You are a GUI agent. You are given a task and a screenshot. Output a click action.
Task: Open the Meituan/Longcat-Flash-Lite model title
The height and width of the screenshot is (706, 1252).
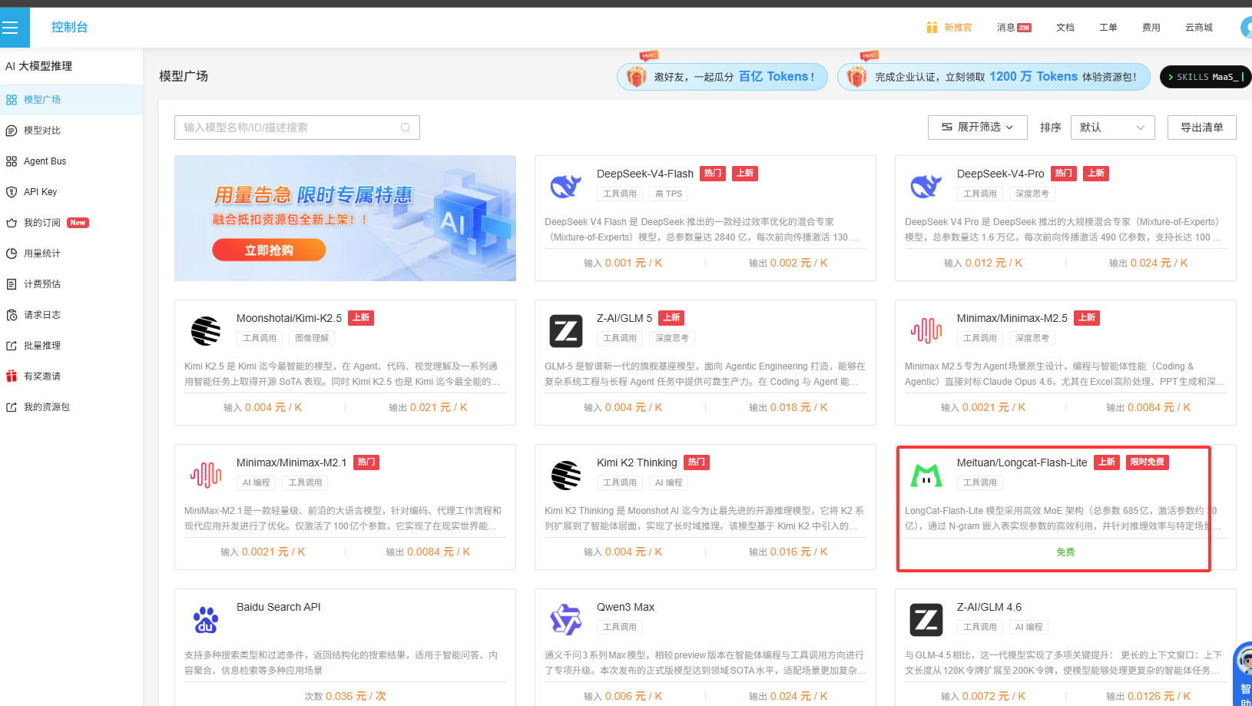click(x=1022, y=462)
